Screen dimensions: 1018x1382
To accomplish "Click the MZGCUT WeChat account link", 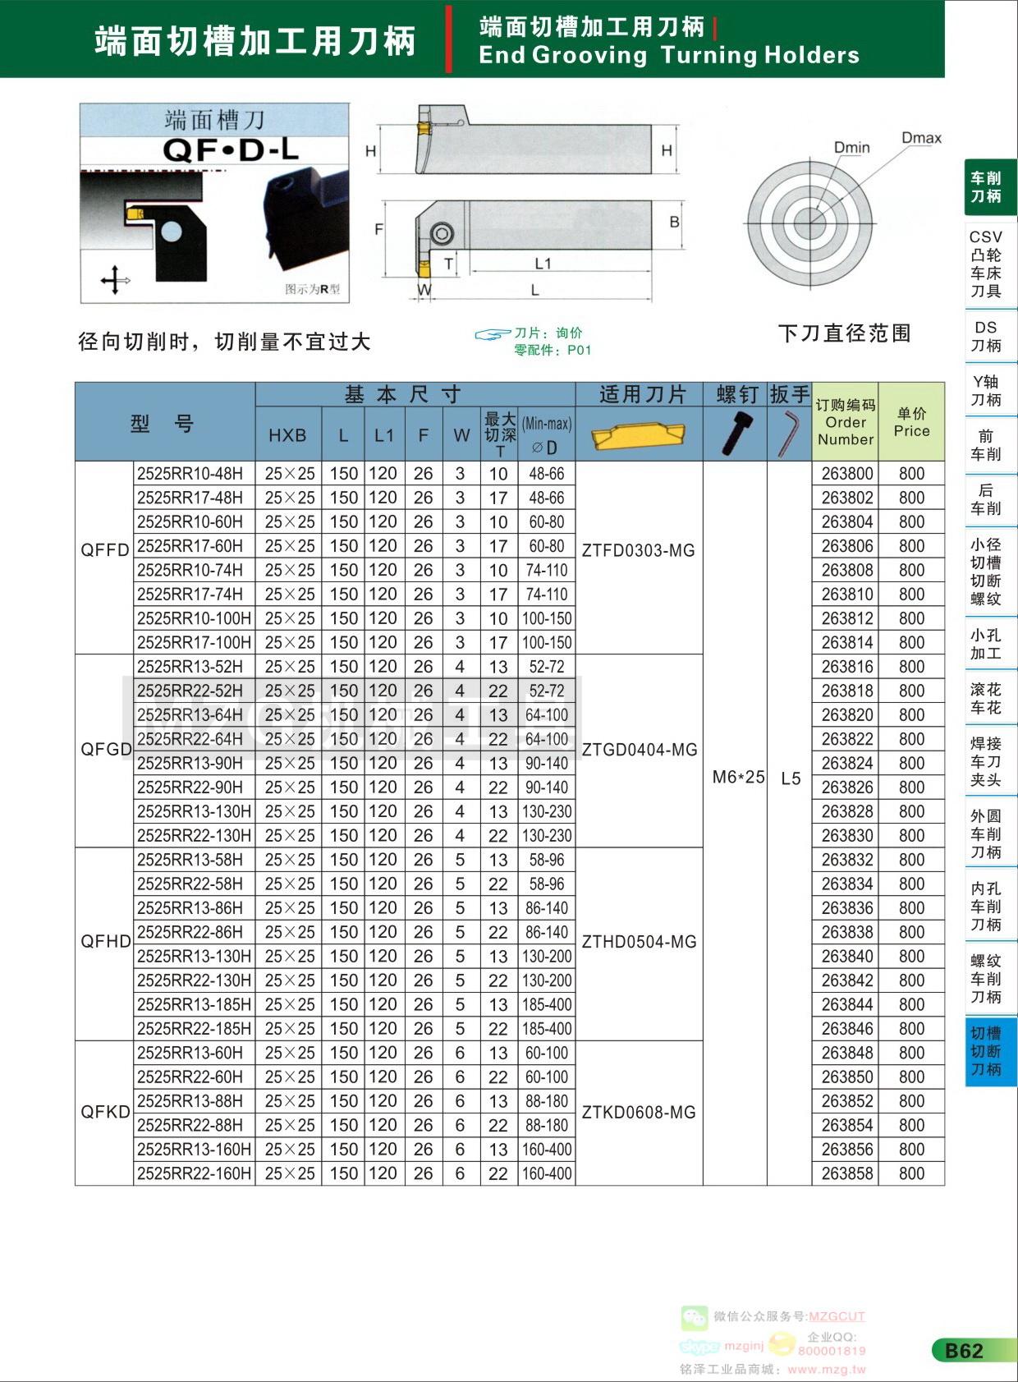I will pos(837,1316).
